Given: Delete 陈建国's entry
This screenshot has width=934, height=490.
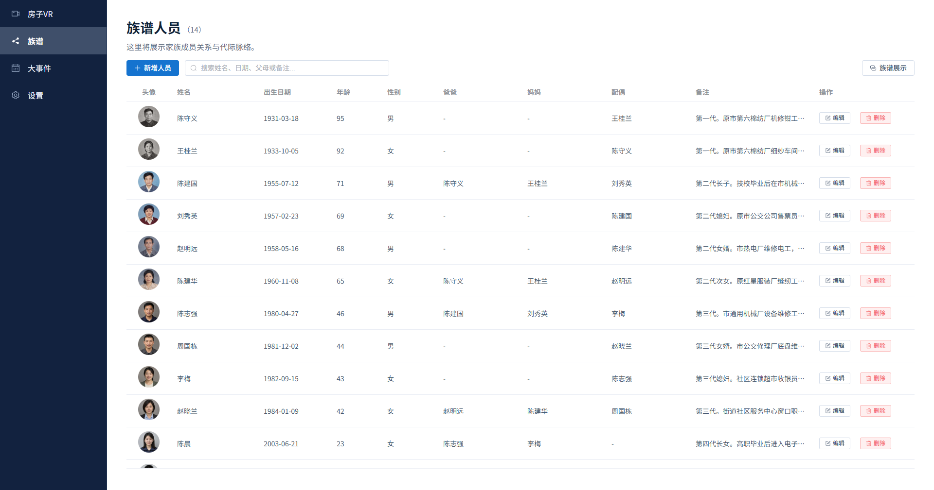Looking at the screenshot, I should pyautogui.click(x=876, y=183).
